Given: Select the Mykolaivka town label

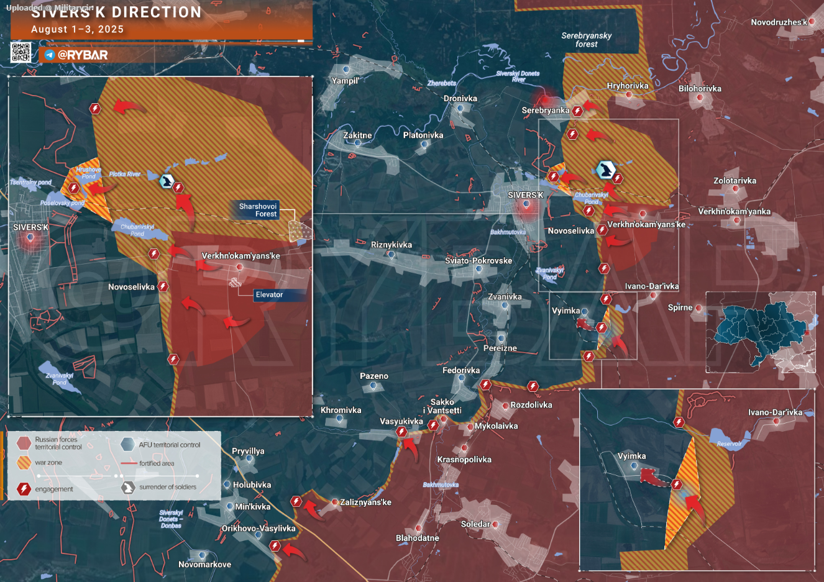Looking at the screenshot, I should point(496,426).
